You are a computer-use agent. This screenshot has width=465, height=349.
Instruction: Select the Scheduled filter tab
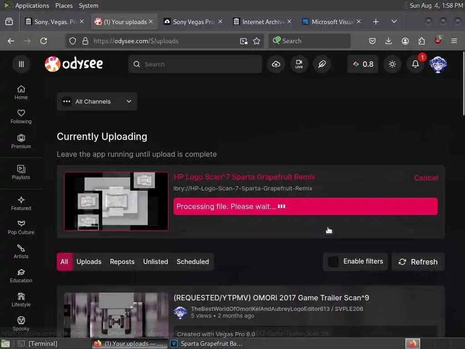(x=193, y=262)
